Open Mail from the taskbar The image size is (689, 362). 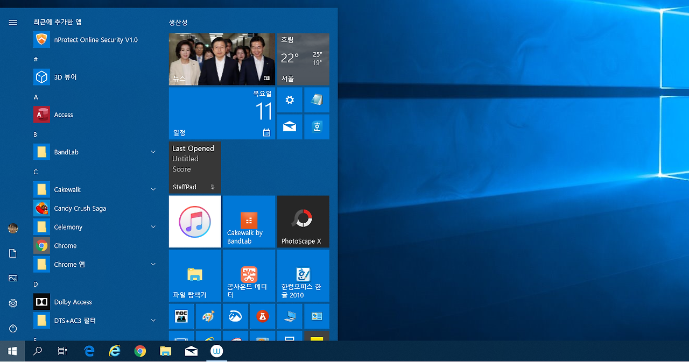click(191, 351)
